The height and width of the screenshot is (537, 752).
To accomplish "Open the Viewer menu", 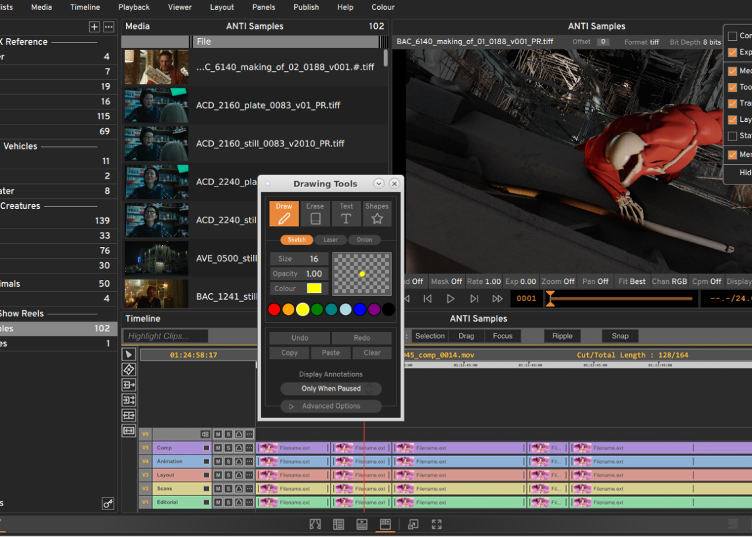I will [180, 7].
